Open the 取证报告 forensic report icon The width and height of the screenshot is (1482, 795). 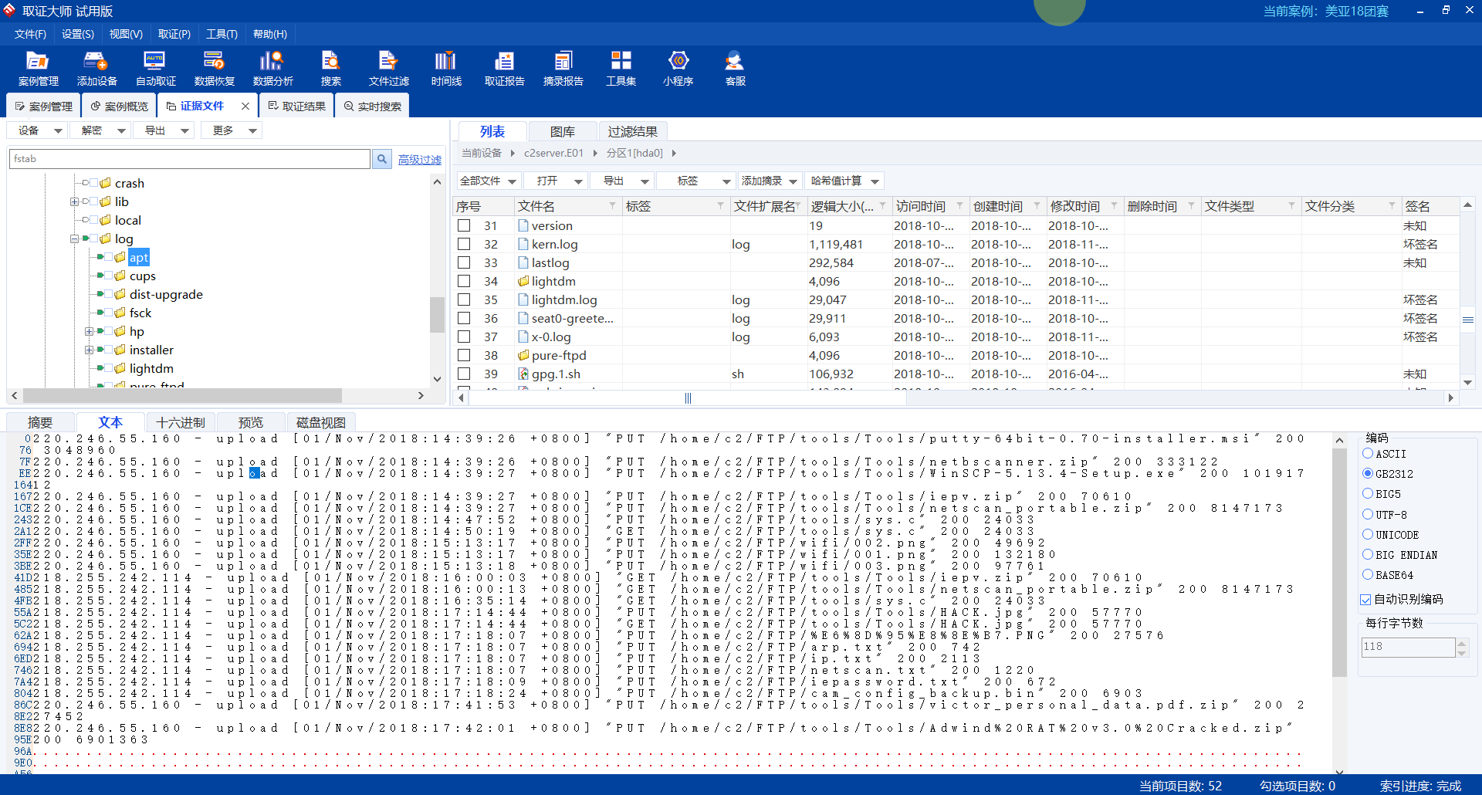504,69
